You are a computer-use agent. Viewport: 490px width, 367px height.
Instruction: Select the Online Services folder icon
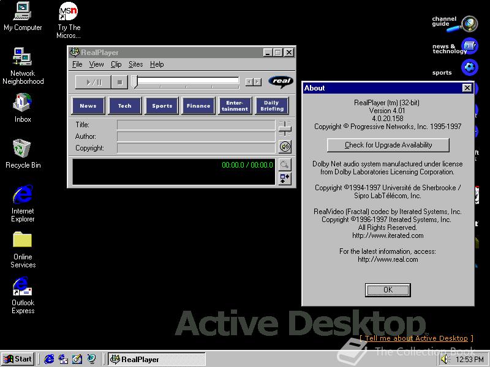point(23,250)
